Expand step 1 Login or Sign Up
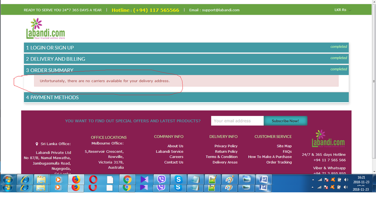Image resolution: width=376 pixels, height=211 pixels. point(186,47)
